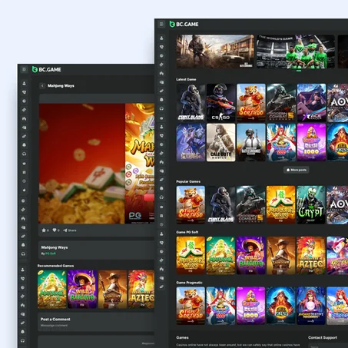348x348 pixels.
Task: Open fortune teller tile in Game Pragmatic
Action: coord(311,306)
